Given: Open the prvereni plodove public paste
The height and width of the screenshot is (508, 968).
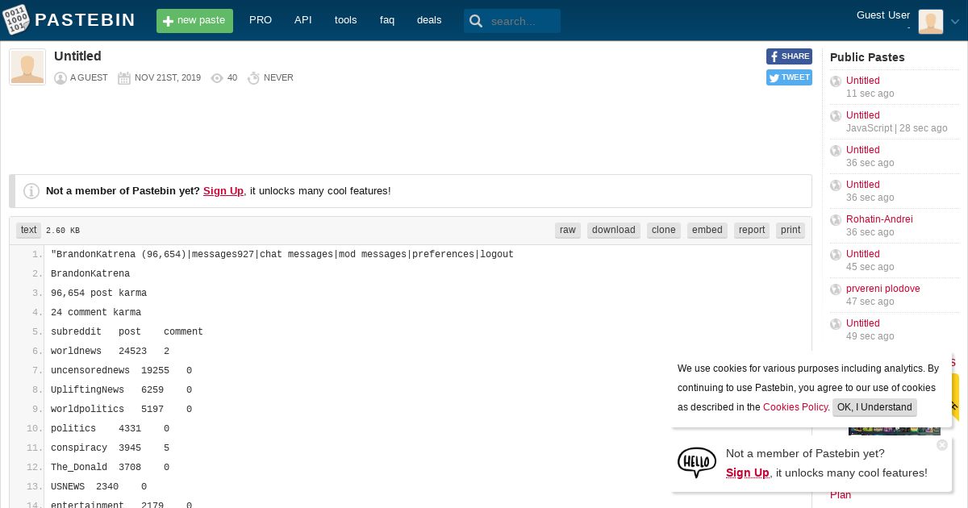Looking at the screenshot, I should click(x=882, y=289).
